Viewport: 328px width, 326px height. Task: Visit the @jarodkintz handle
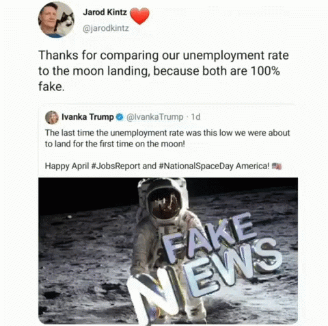point(106,28)
